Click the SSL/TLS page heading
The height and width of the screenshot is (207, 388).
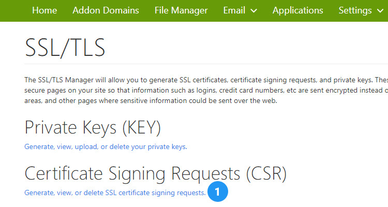click(x=65, y=48)
